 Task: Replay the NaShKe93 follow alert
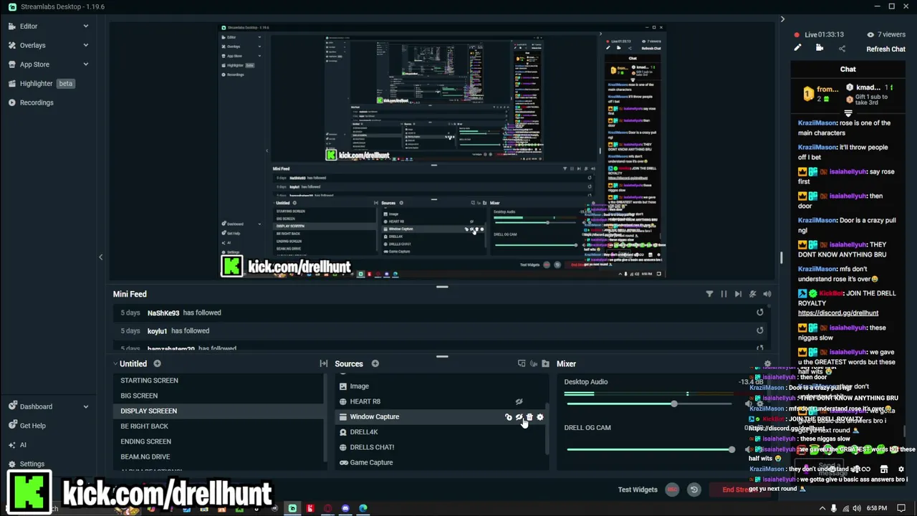(x=760, y=312)
